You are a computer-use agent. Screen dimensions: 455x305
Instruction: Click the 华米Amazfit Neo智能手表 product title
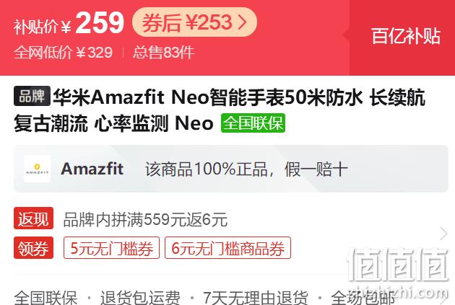220,110
